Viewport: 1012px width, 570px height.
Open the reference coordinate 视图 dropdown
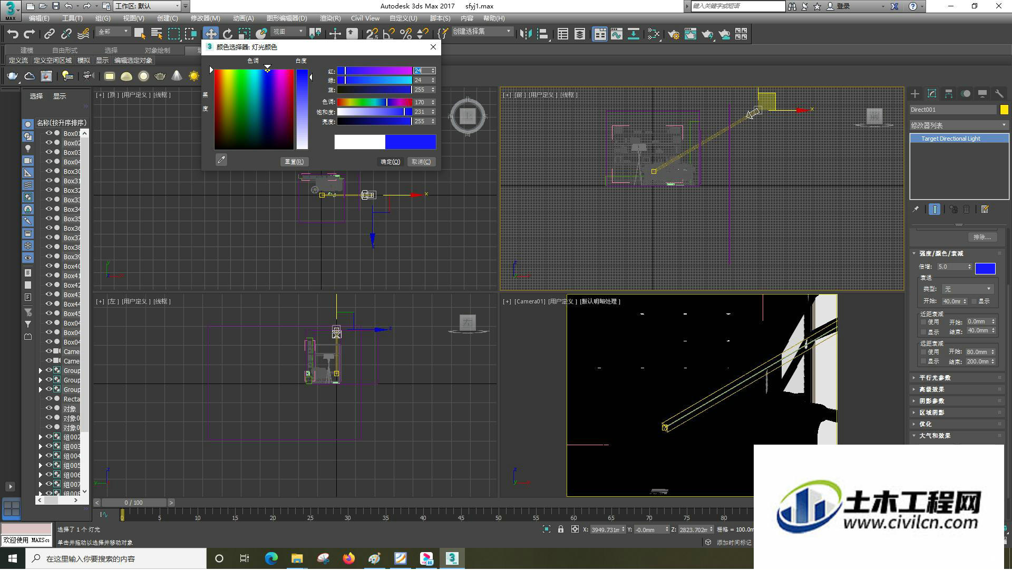click(288, 32)
